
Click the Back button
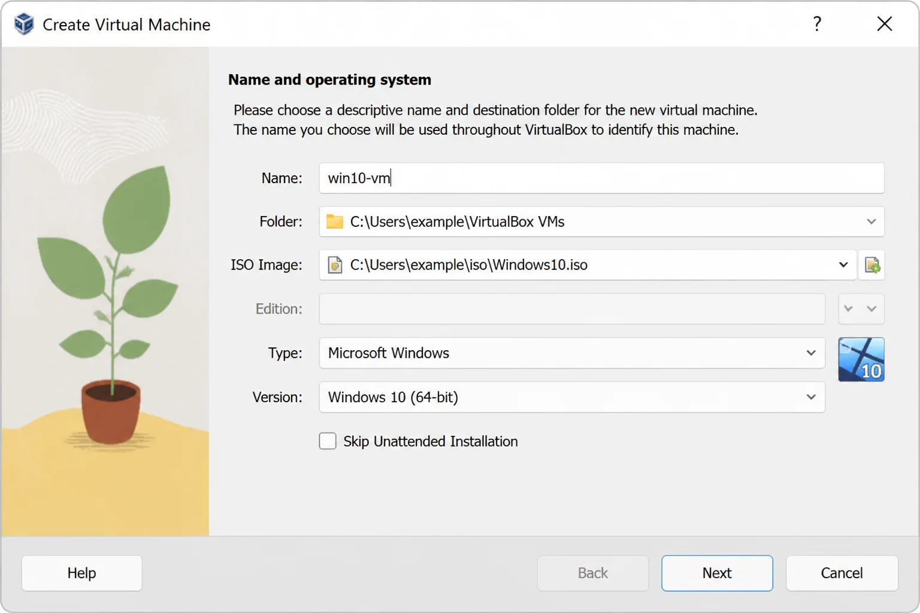tap(592, 573)
